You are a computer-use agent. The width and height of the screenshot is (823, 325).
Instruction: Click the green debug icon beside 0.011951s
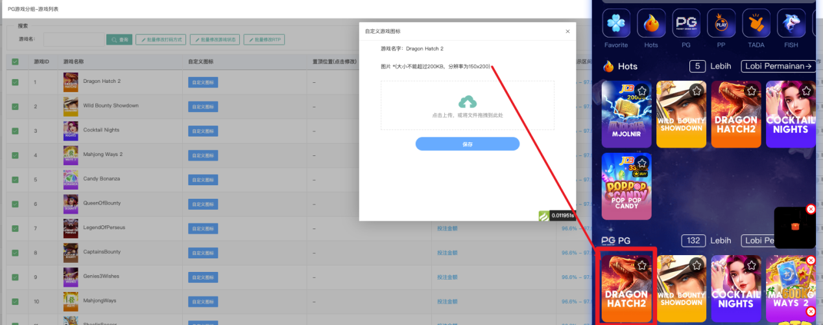[x=543, y=216]
